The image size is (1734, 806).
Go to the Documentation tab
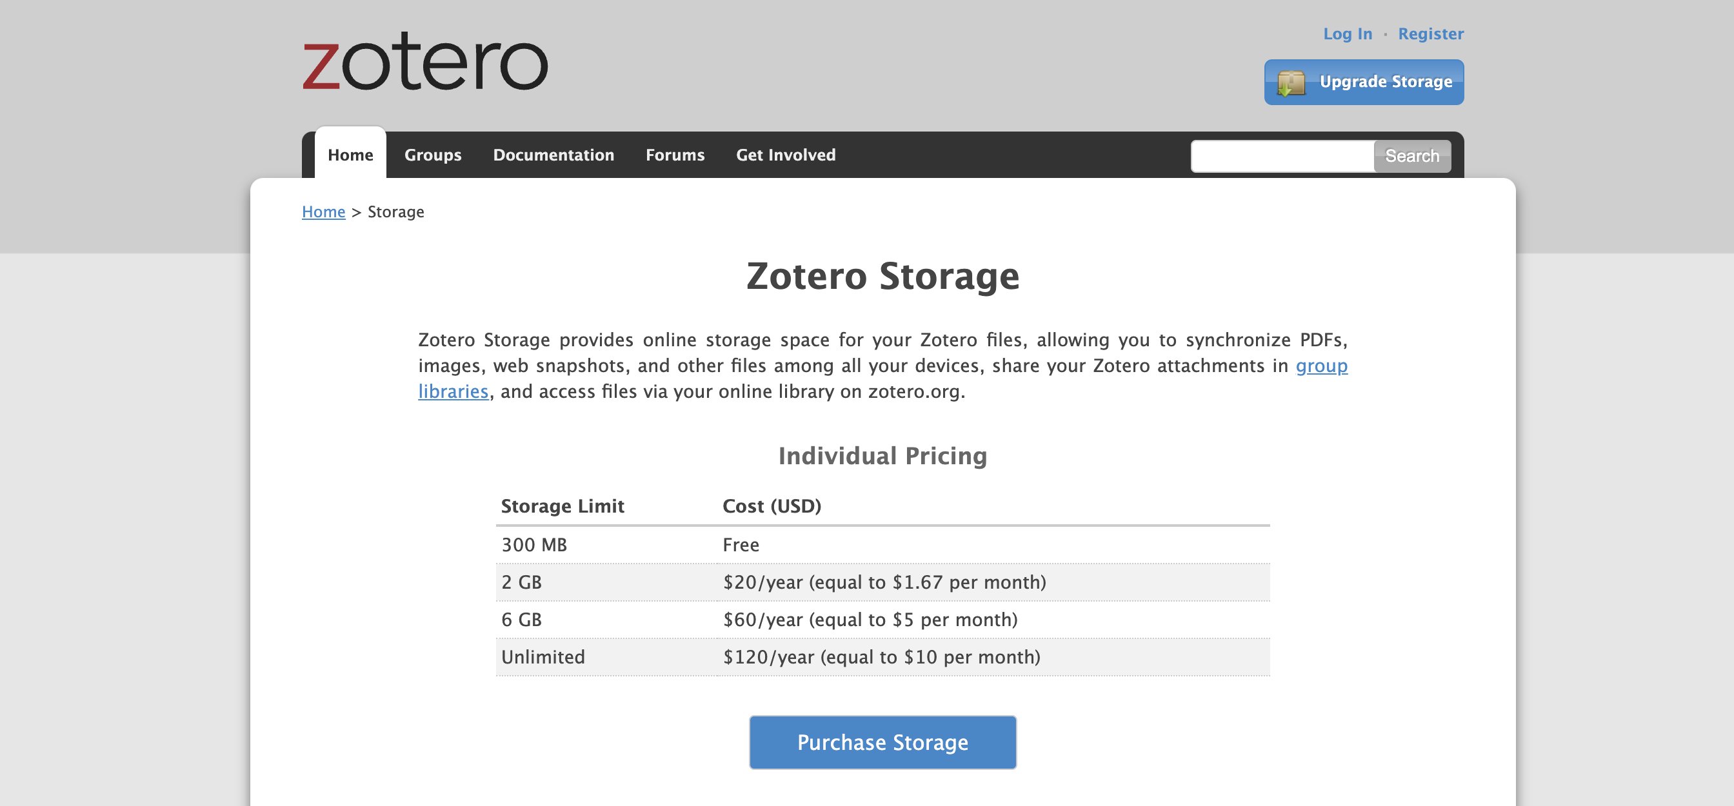(x=553, y=155)
